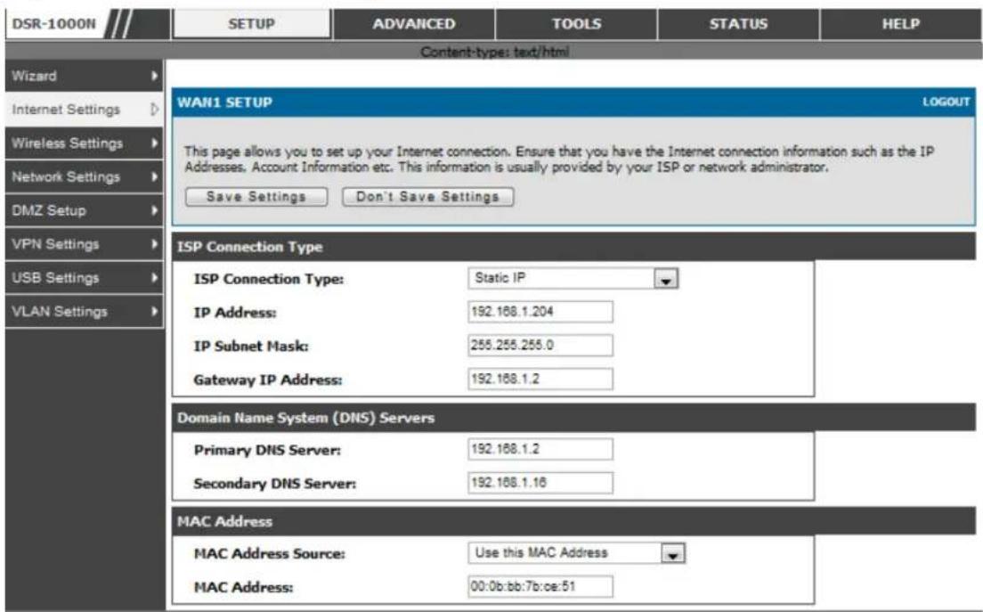
Task: Click Save Settings button
Action: pos(256,197)
